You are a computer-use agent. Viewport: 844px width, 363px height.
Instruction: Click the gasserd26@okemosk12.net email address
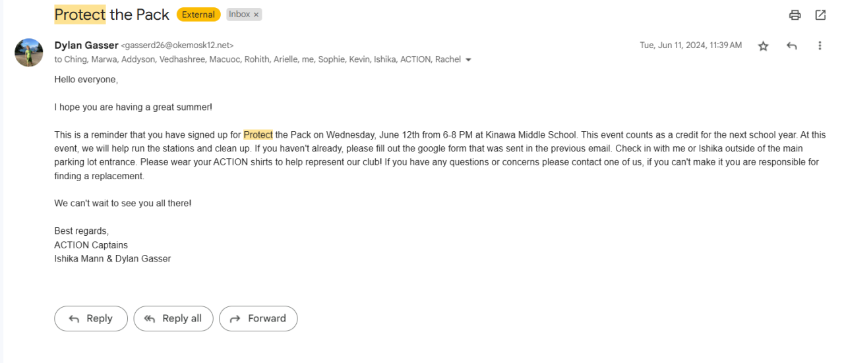point(177,45)
